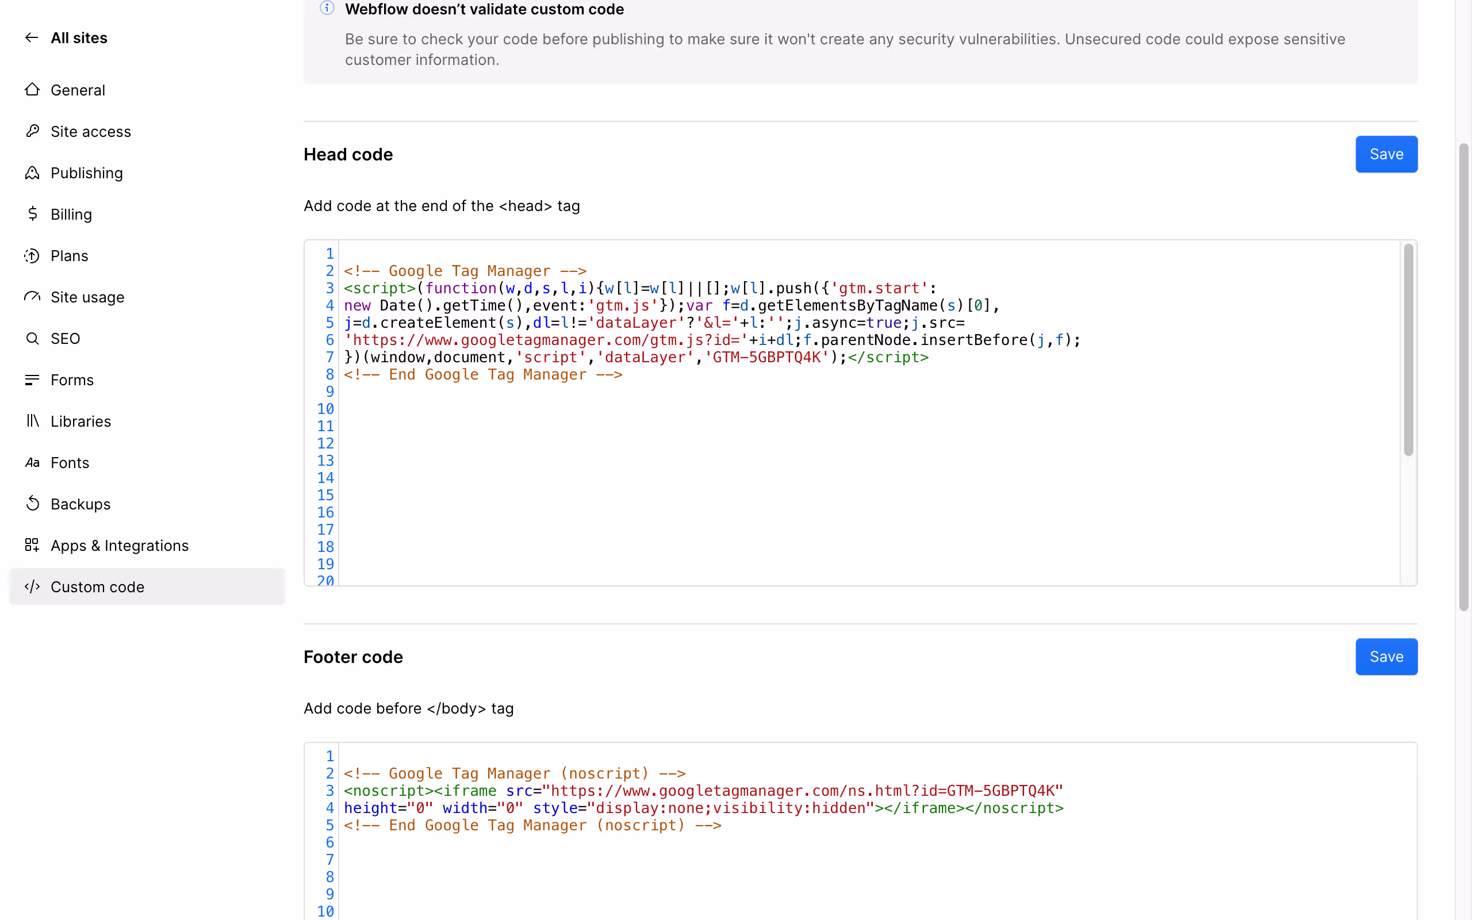Screen dimensions: 1472x920
Task: Click the 'new Date().getTime()' code line
Action: pyautogui.click(x=672, y=305)
